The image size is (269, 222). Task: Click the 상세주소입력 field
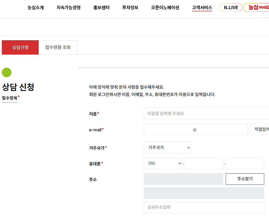204,208
